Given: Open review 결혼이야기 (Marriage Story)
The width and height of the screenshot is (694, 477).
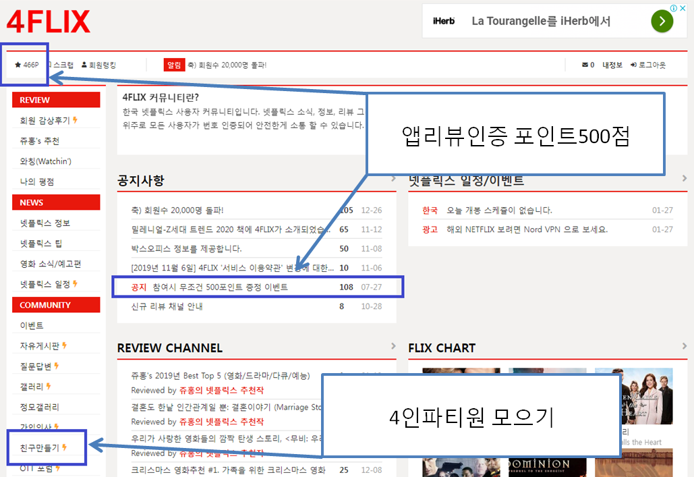Looking at the screenshot, I should [226, 407].
